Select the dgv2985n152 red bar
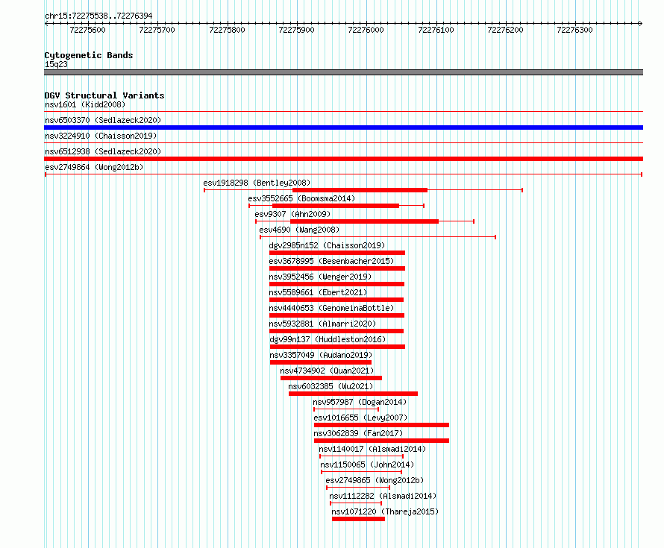This screenshot has height=548, width=664. pyautogui.click(x=337, y=253)
